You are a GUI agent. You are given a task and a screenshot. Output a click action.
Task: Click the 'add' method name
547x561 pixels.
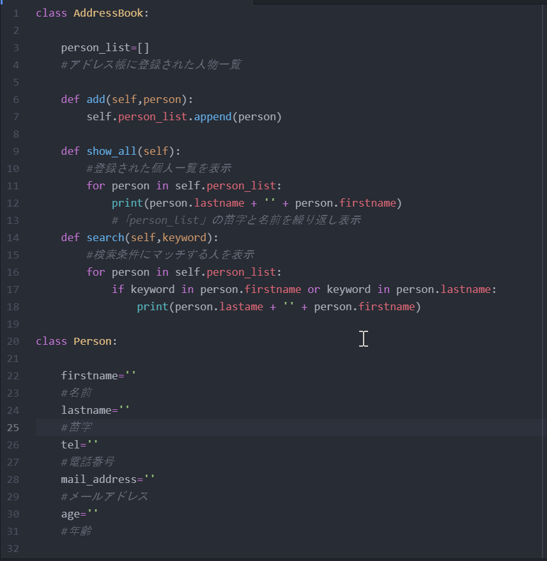96,99
